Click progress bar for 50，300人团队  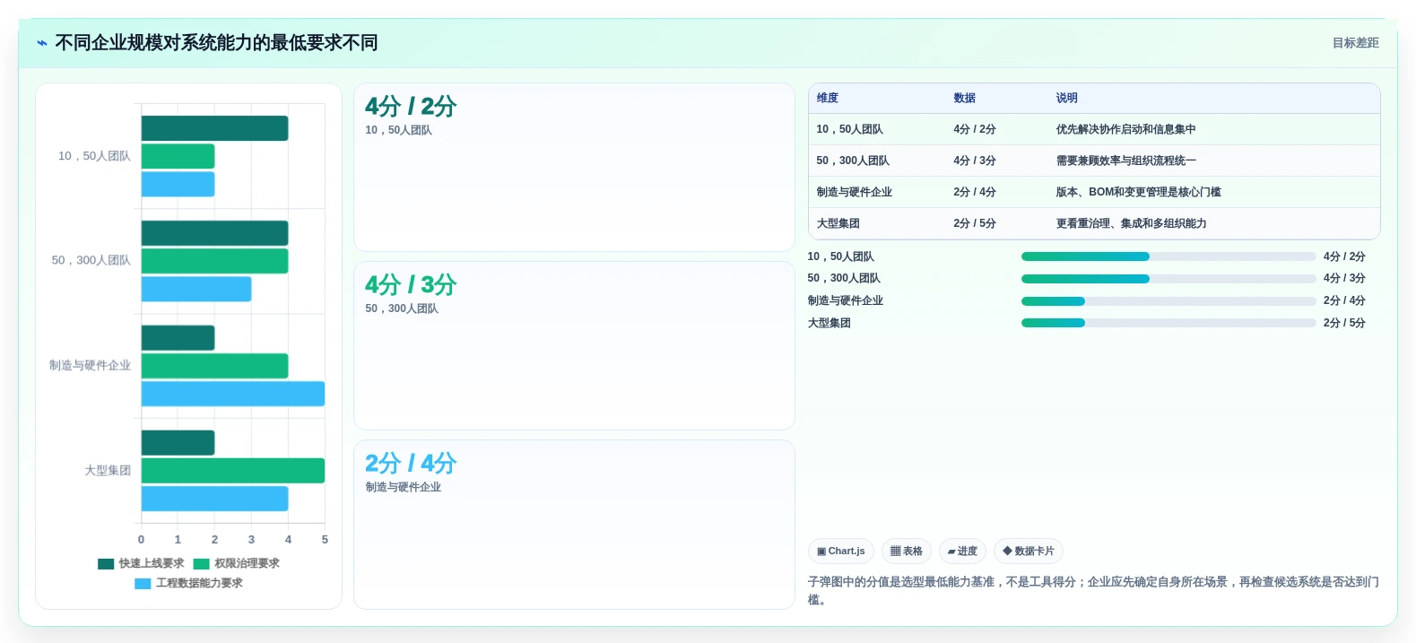(x=1168, y=279)
